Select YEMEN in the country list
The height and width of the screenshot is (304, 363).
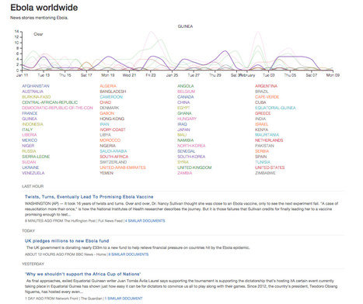click(106, 173)
